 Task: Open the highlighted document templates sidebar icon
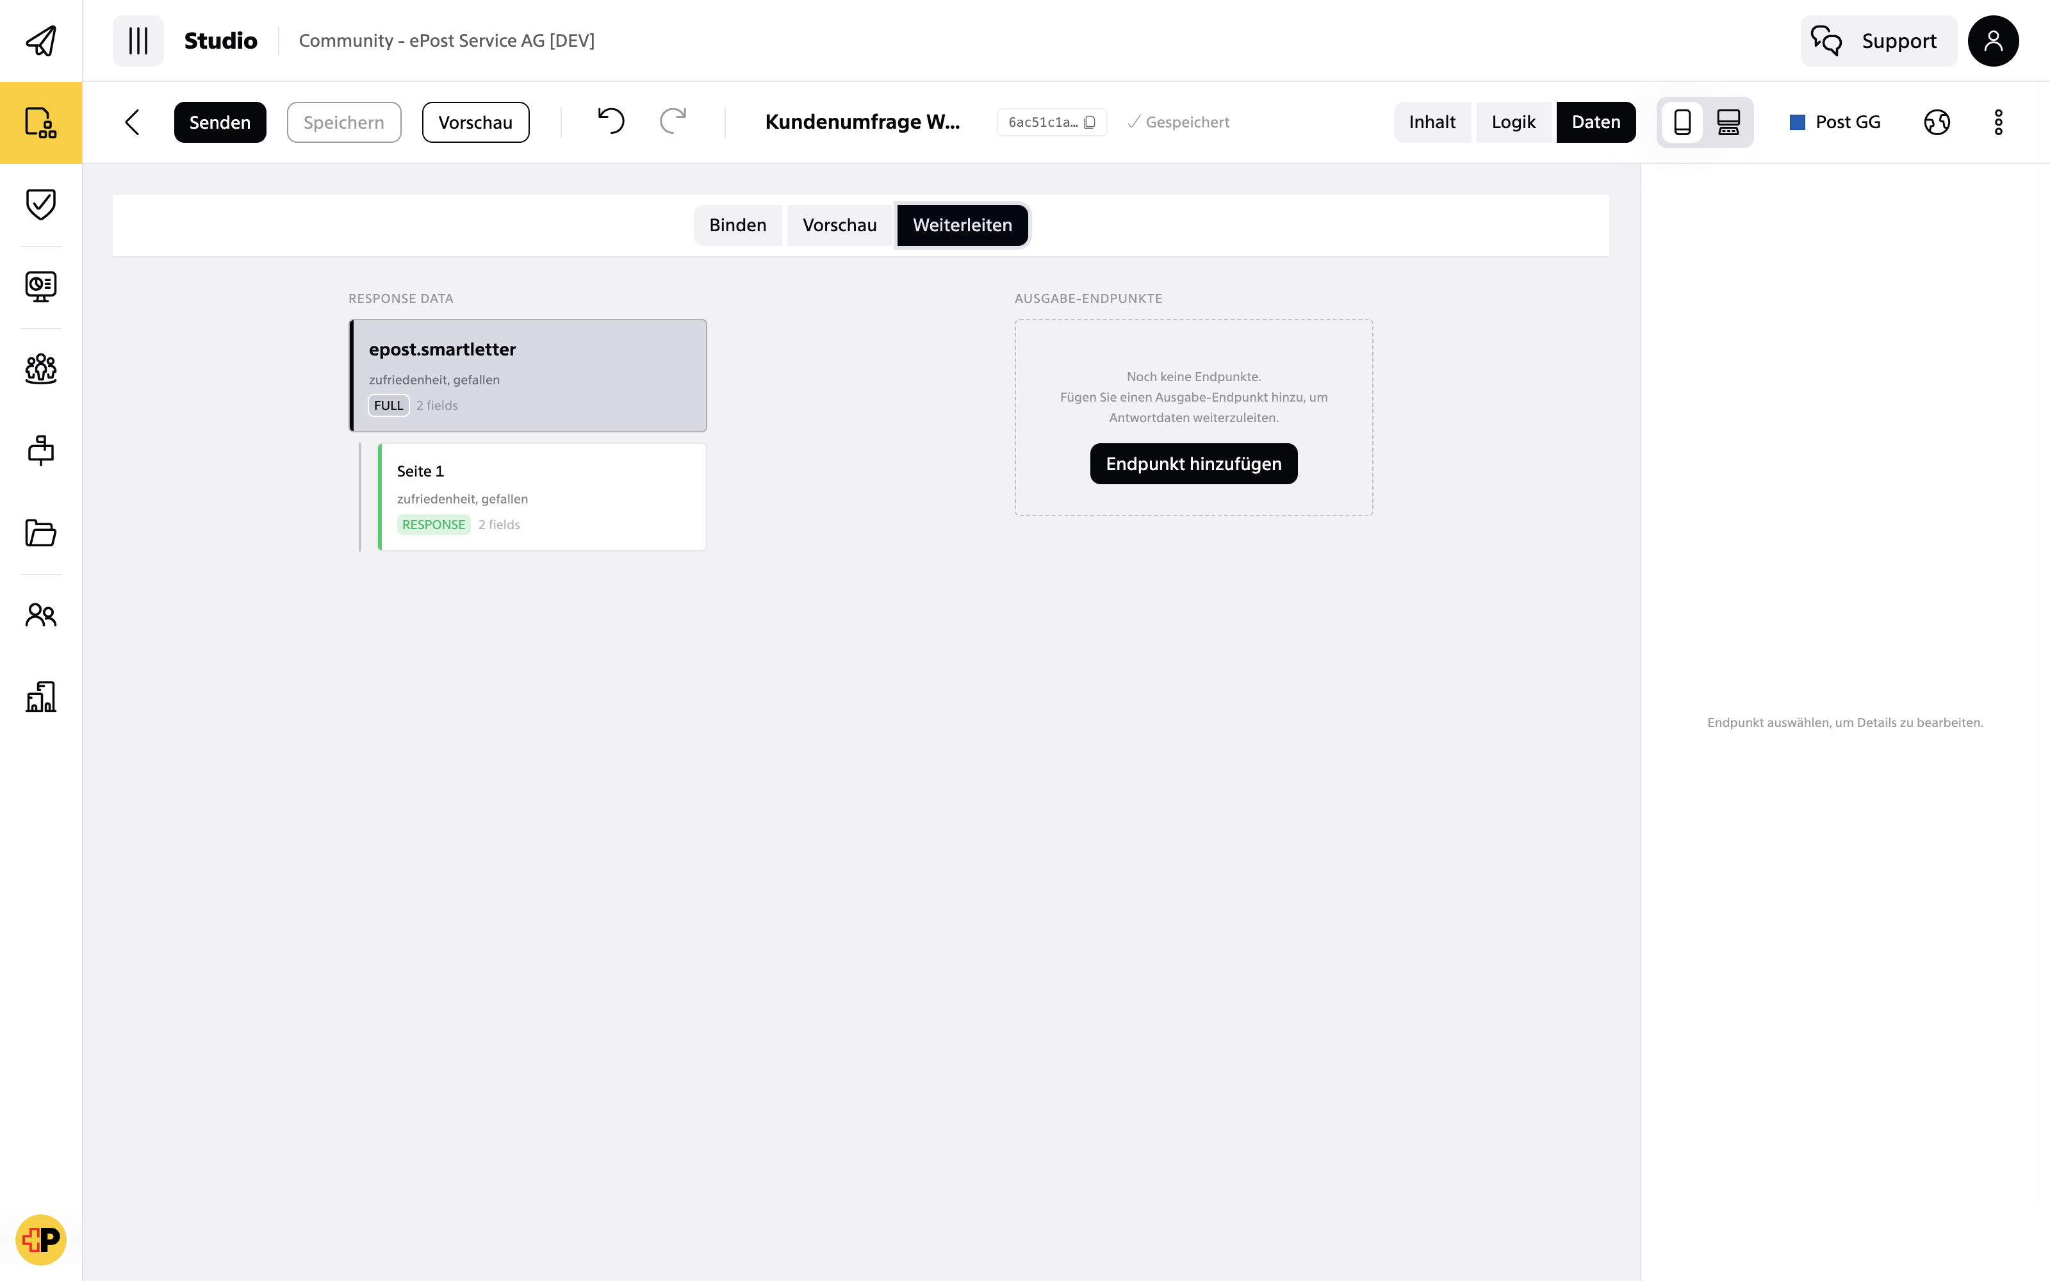point(40,123)
